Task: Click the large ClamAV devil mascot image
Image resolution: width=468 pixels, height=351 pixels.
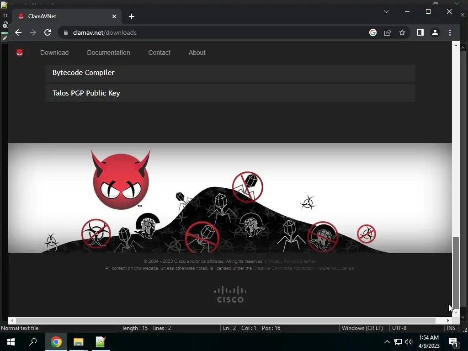Action: click(x=121, y=180)
